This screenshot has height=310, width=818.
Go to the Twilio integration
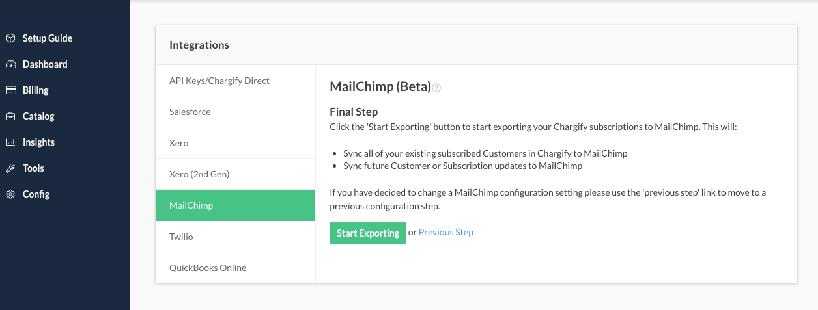181,237
